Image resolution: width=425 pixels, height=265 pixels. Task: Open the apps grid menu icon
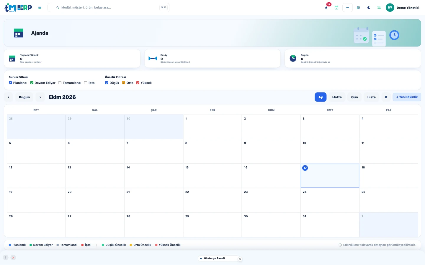[358, 8]
